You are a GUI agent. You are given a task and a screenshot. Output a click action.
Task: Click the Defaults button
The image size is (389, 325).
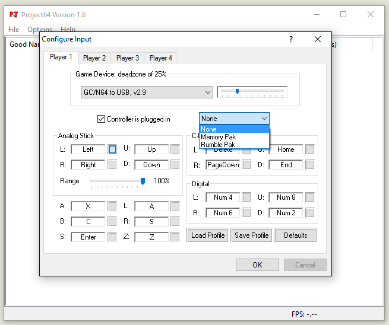coord(296,235)
